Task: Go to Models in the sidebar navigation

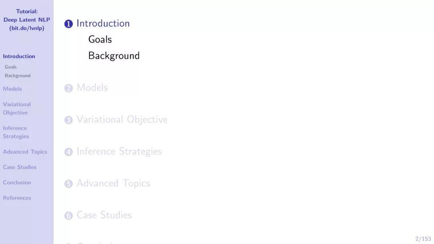Action: point(12,89)
